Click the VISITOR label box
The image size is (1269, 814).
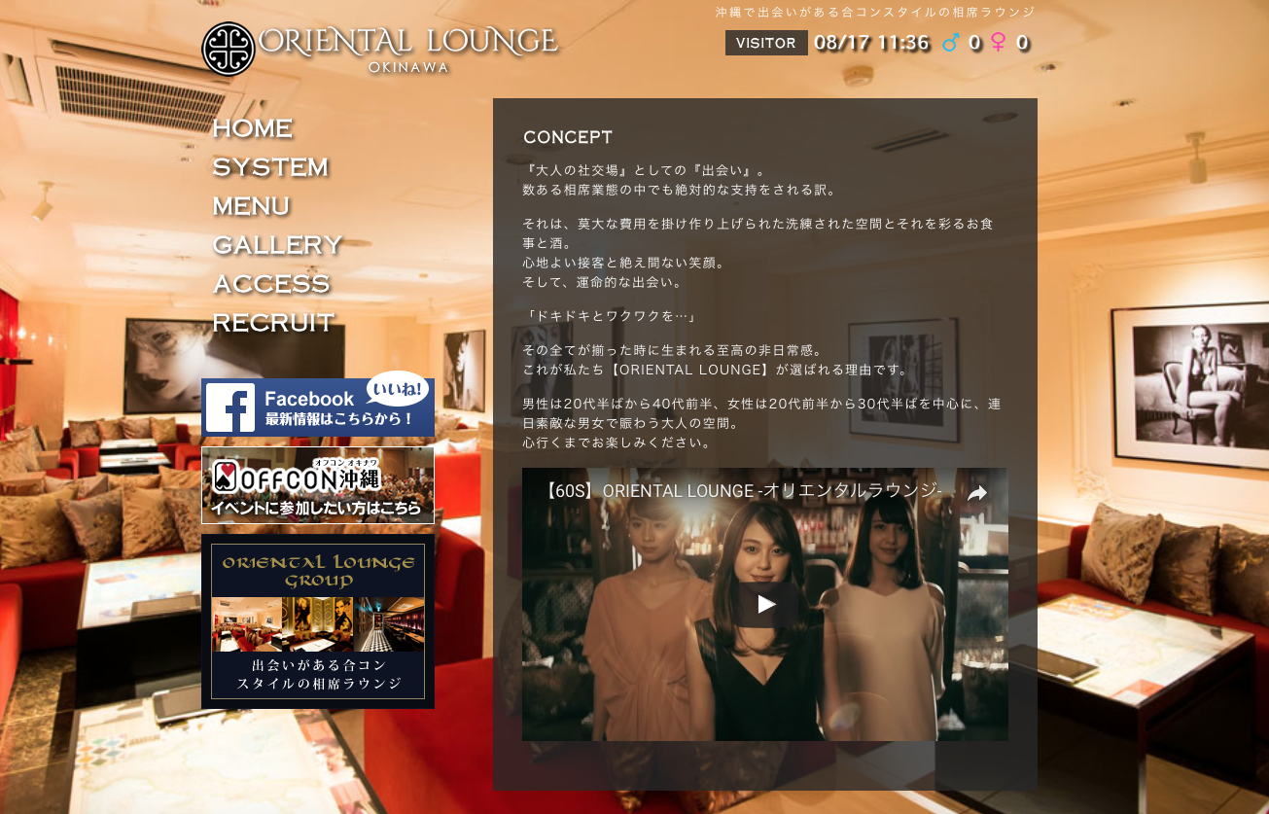766,43
